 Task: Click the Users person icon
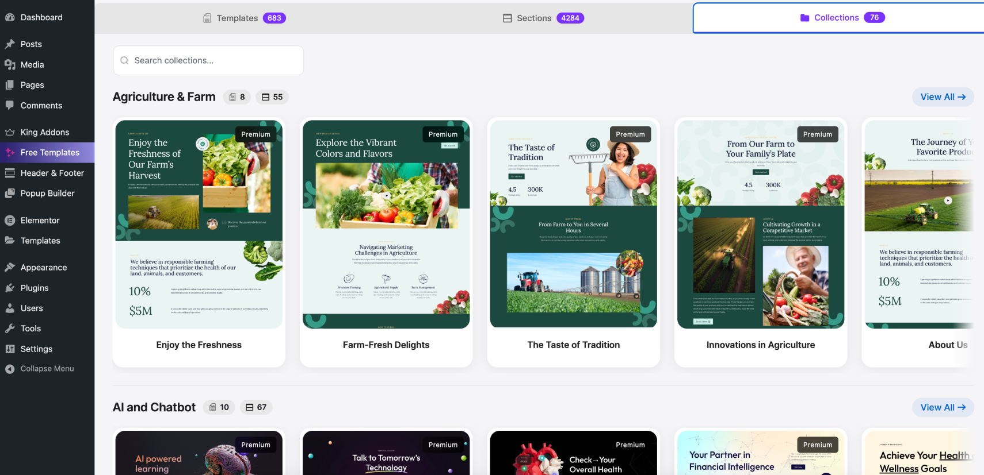coord(10,308)
